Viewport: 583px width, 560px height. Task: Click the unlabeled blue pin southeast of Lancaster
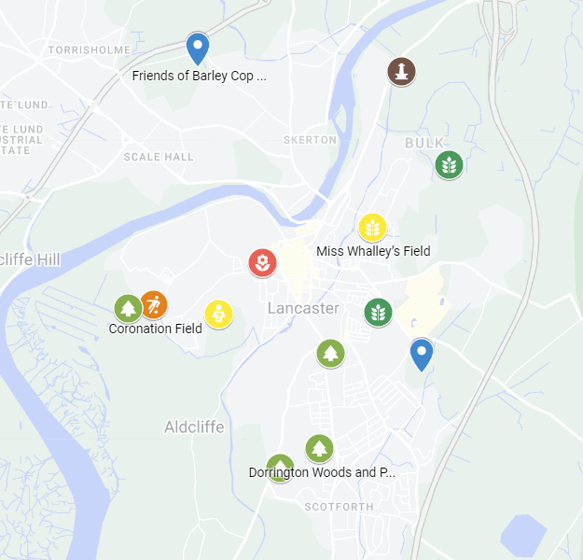coord(422,355)
